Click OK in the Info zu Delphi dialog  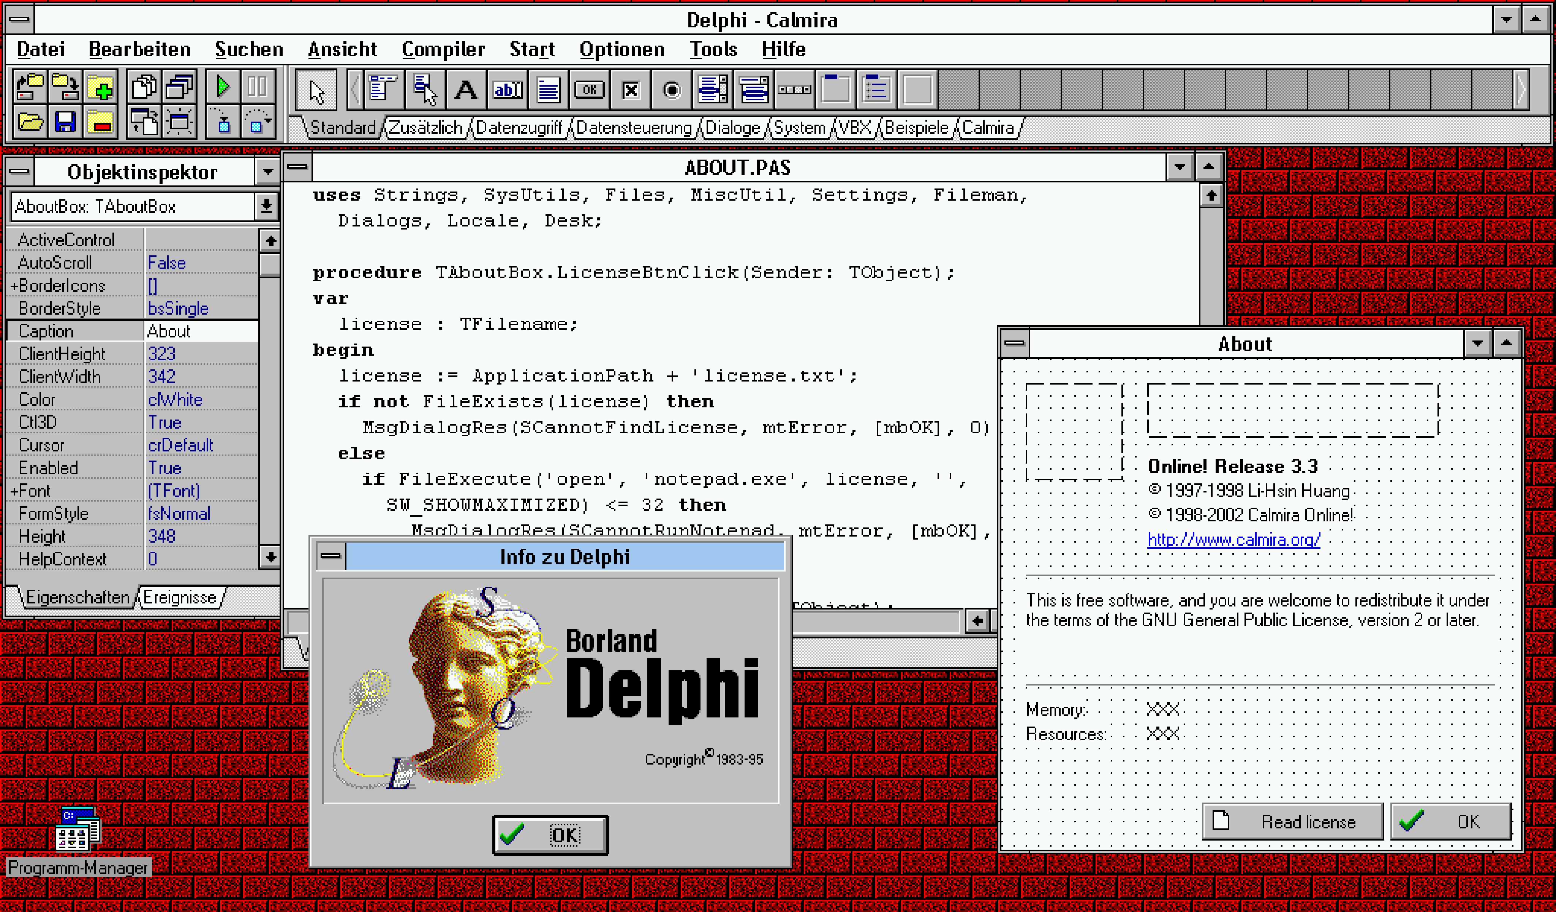[550, 835]
